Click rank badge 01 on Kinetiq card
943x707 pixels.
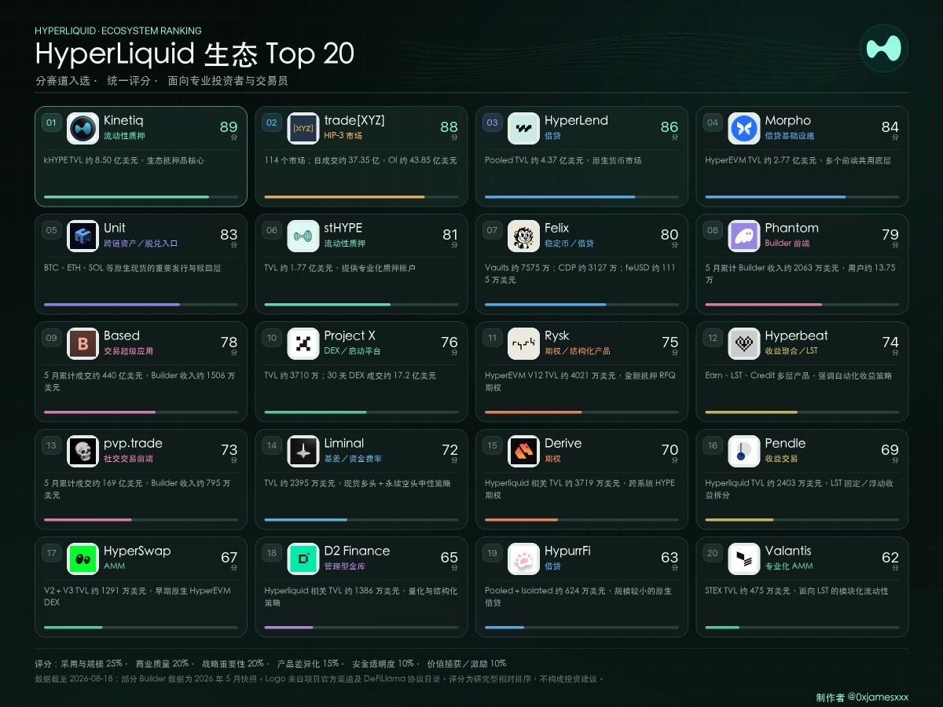(51, 123)
